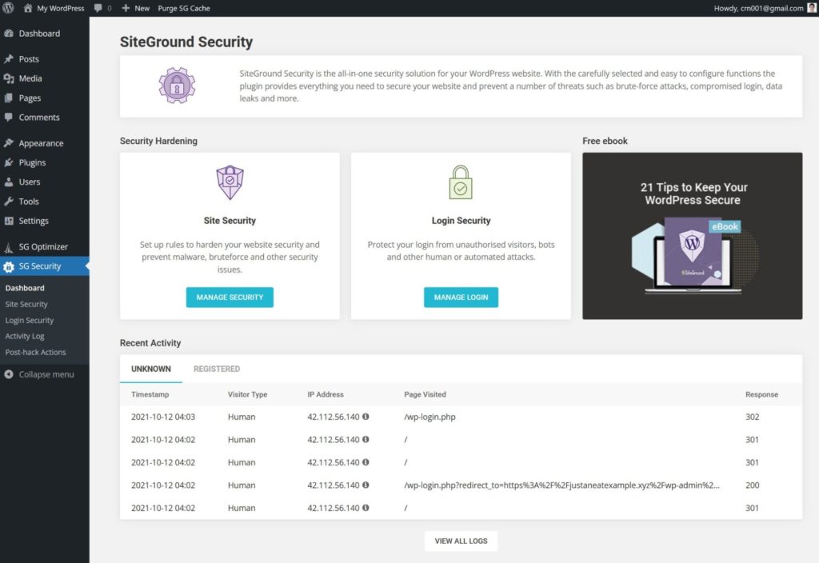The width and height of the screenshot is (819, 563).
Task: Click the purple SiteGround Security gear icon
Action: (x=177, y=85)
